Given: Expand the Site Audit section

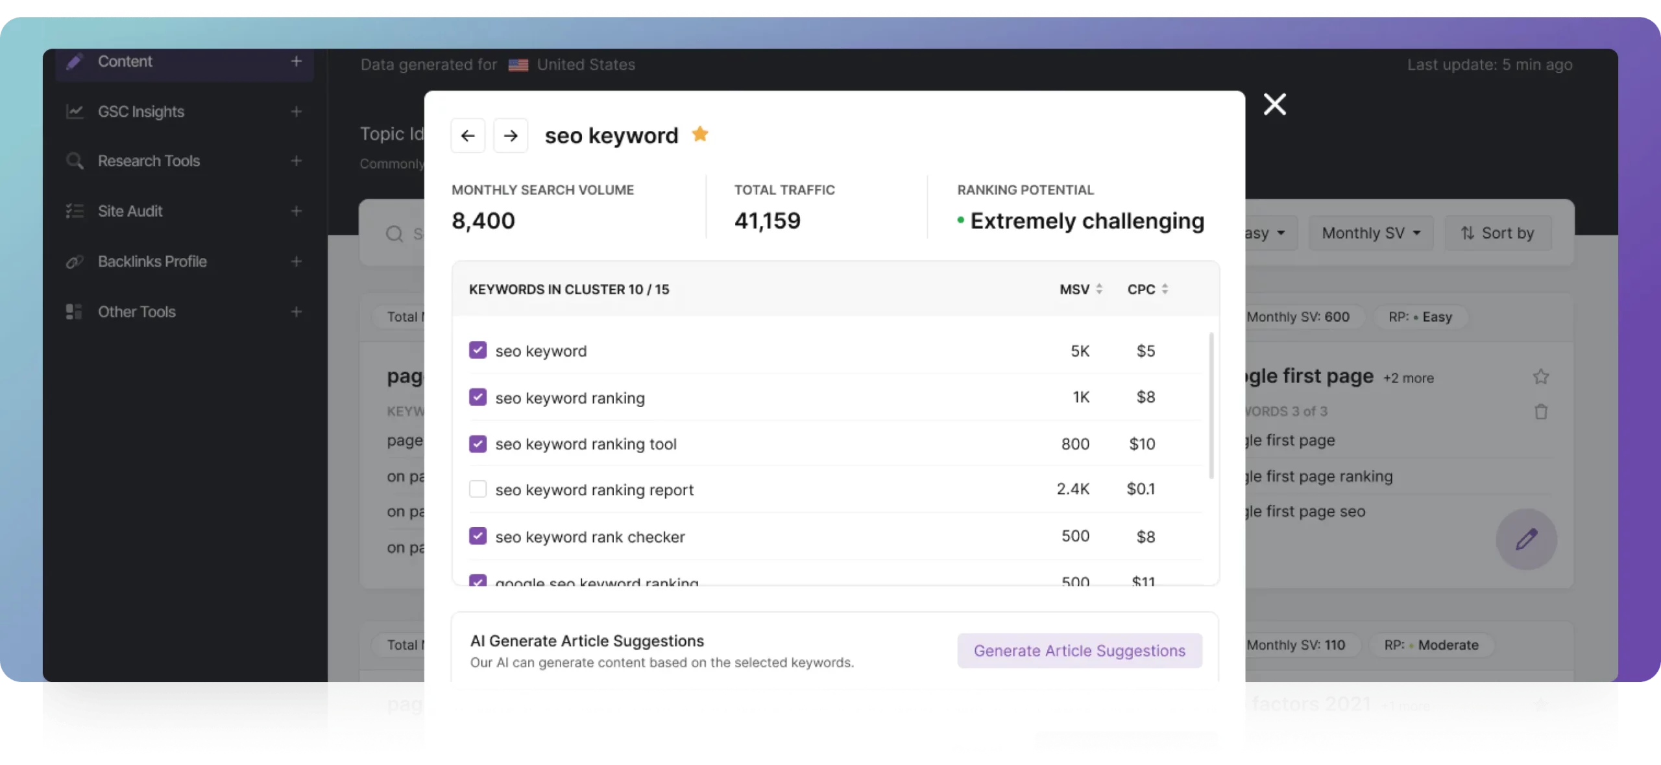Looking at the screenshot, I should pos(297,211).
